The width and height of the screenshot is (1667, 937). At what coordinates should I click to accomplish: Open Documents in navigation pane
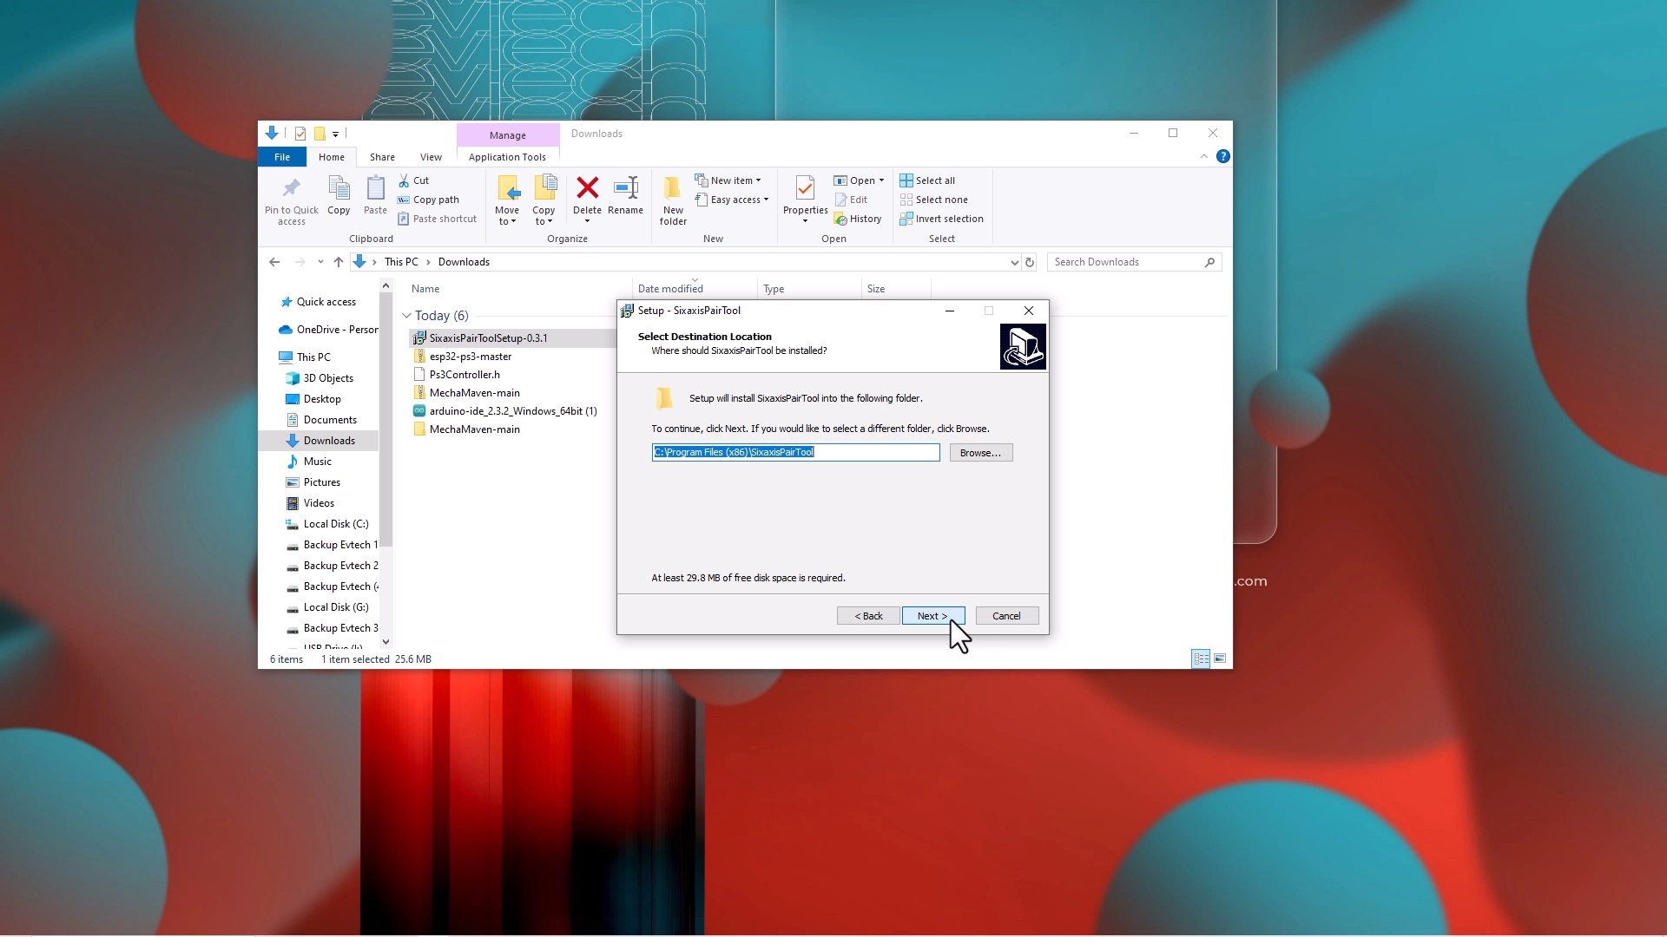pos(321,420)
